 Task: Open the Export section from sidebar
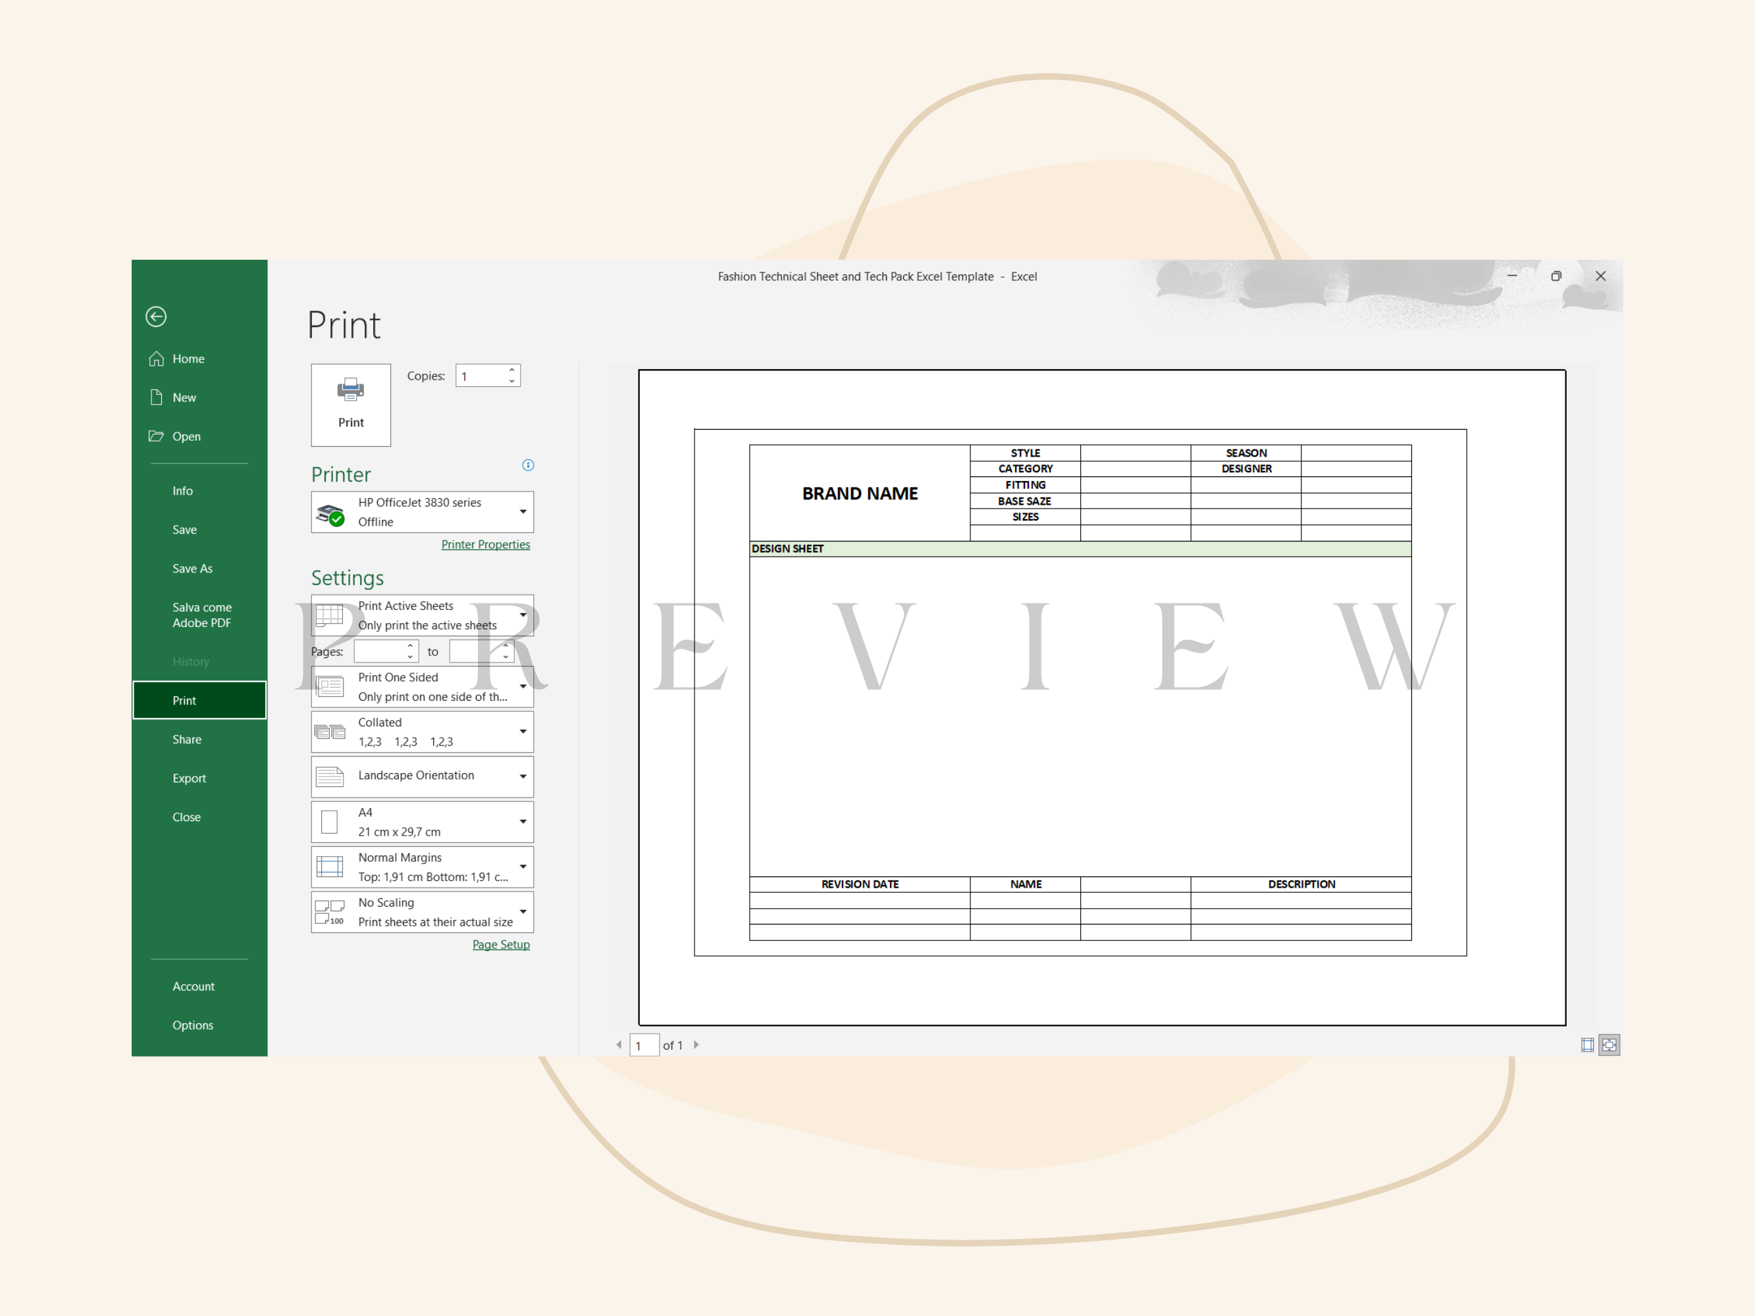click(189, 777)
